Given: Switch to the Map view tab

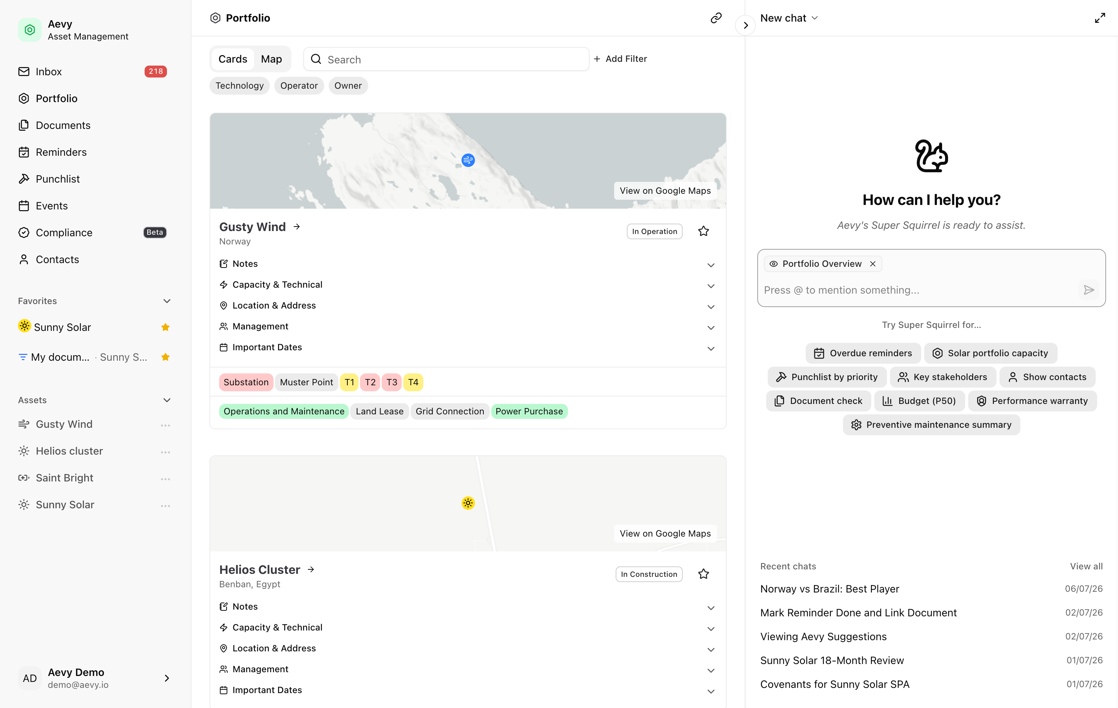Looking at the screenshot, I should pyautogui.click(x=271, y=59).
